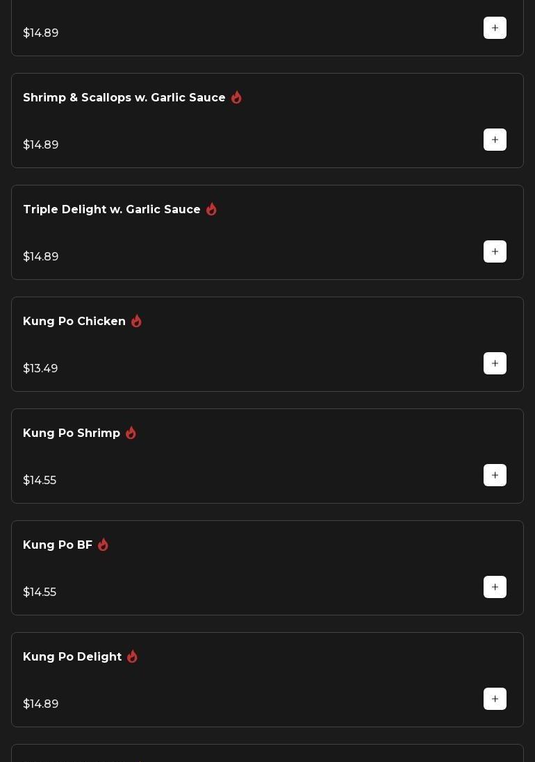The width and height of the screenshot is (535, 762).
Task: Click the $13.49 Kung Po Chicken price
Action: tap(40, 368)
